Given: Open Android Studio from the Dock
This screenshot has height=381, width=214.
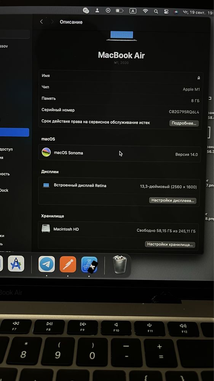Looking at the screenshot, I should [16, 264].
